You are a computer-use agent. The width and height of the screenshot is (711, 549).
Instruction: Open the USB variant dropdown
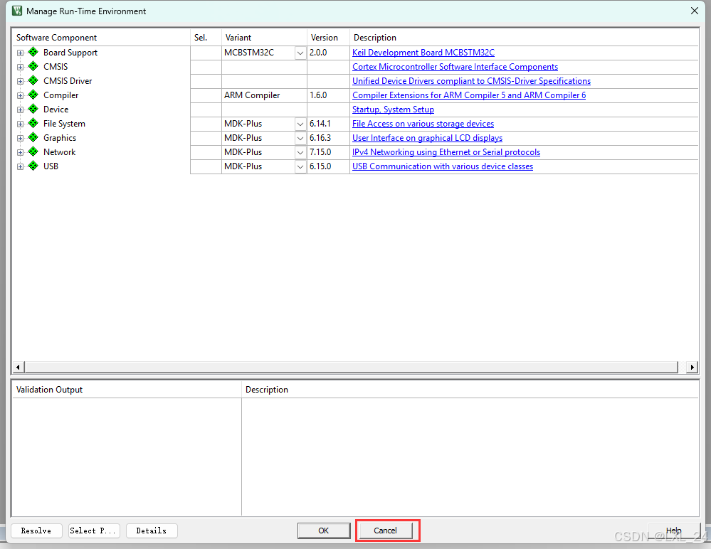300,166
